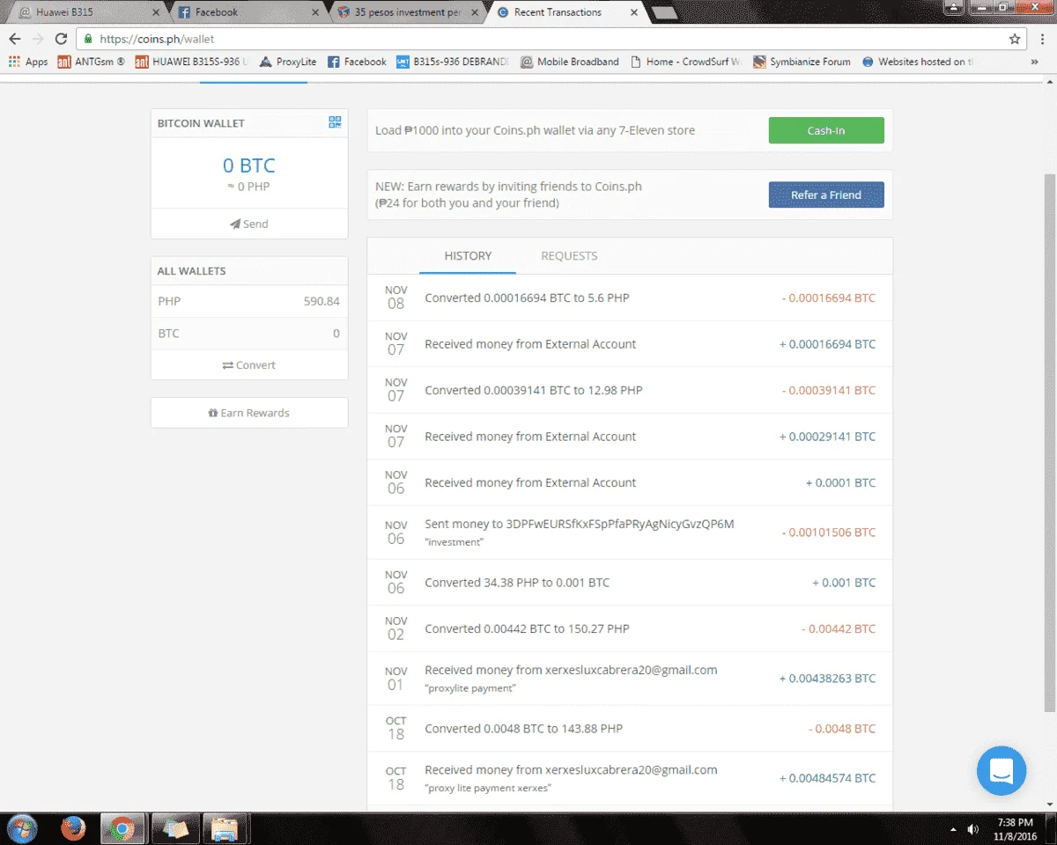This screenshot has width=1057, height=845.
Task: Click transaction Converted 0.0048 BTC to 143.88 PHP
Action: [x=630, y=728]
